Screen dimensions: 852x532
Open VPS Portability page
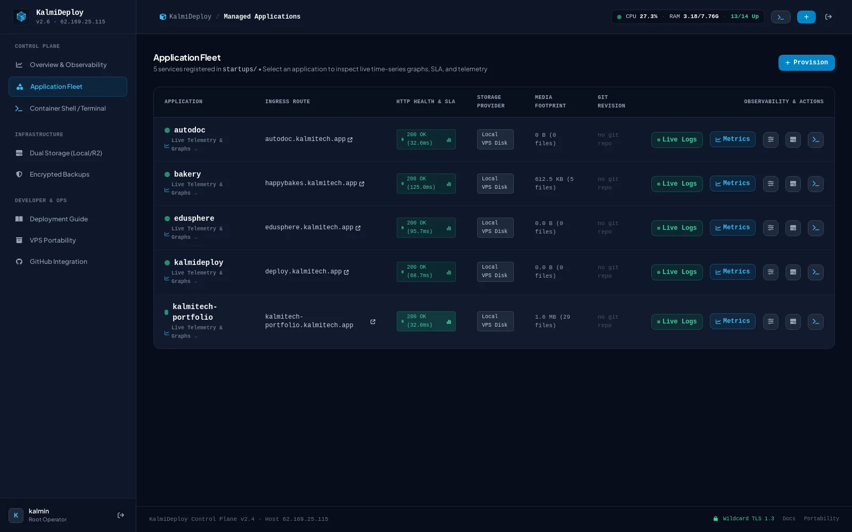point(68,240)
